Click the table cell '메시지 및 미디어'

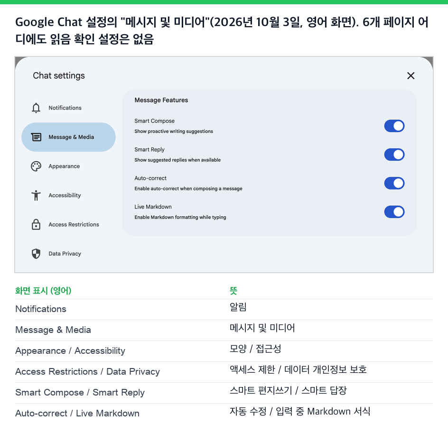click(x=262, y=328)
